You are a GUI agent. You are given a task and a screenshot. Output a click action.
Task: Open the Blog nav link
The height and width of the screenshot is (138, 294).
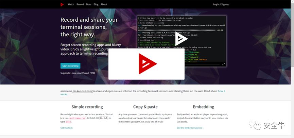pos(96,4)
